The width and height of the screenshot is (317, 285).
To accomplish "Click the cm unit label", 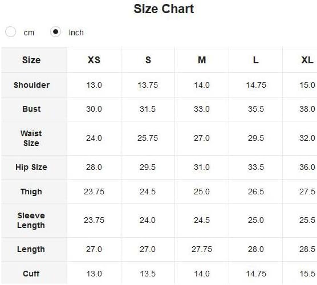I will coord(29,32).
